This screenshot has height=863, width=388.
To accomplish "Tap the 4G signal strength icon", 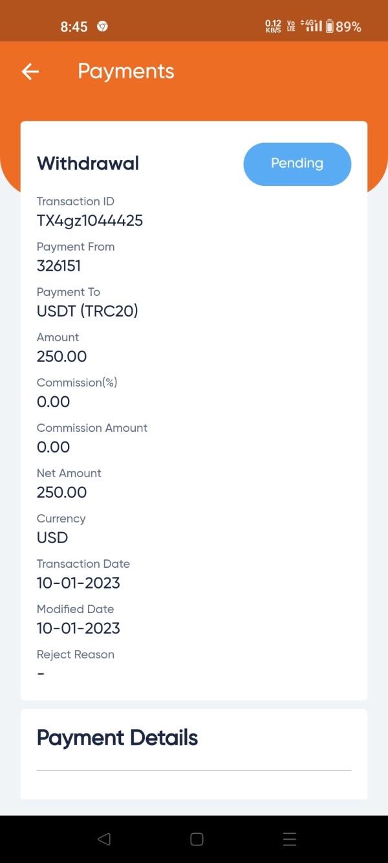I will [x=312, y=27].
